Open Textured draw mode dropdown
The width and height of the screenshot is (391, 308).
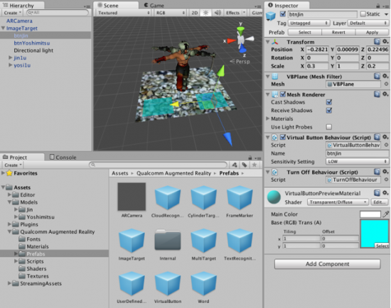pyautogui.click(x=124, y=13)
